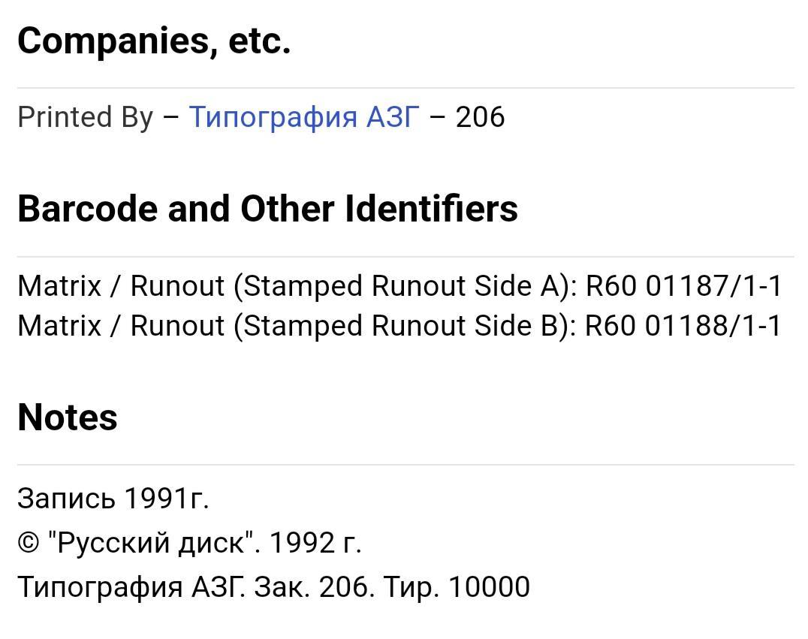Click the Companies, etc. heading
The width and height of the screenshot is (808, 639).
pyautogui.click(x=154, y=41)
